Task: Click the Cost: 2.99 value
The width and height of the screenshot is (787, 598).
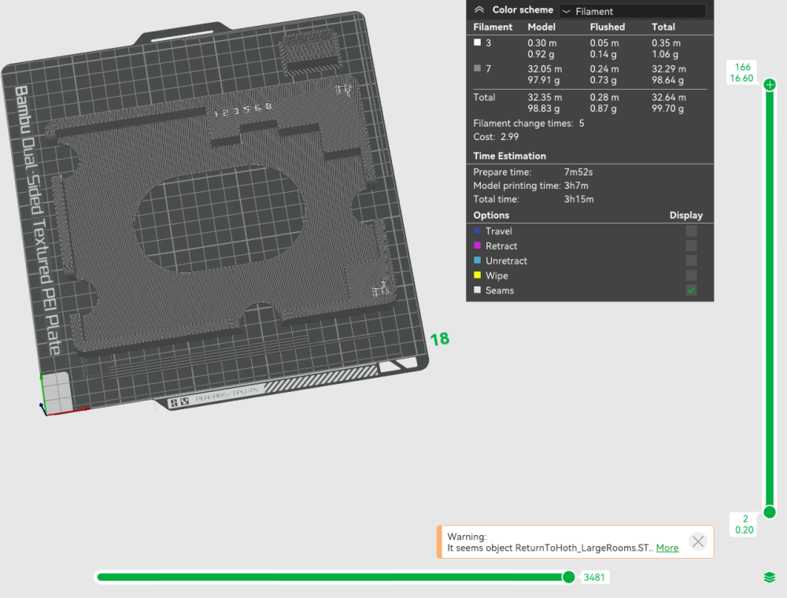Action: [509, 137]
